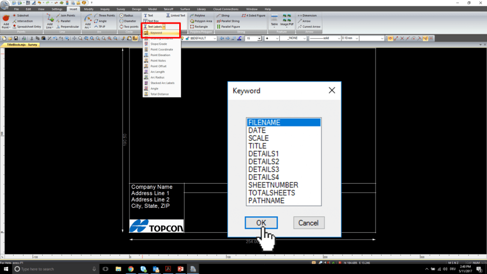This screenshot has height=274, width=487.
Task: Select the Linked Text tool
Action: (175, 16)
